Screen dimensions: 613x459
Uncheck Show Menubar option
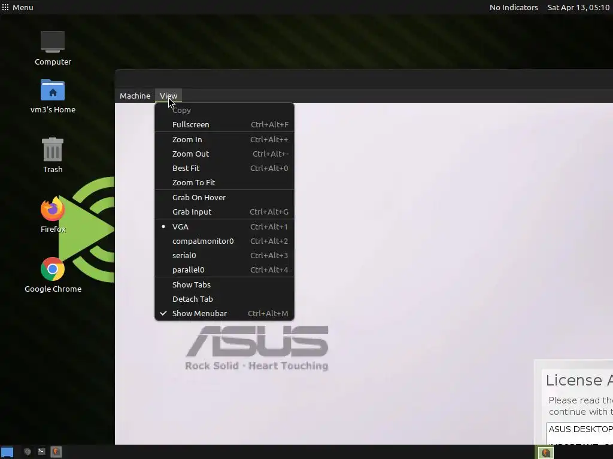[224, 313]
